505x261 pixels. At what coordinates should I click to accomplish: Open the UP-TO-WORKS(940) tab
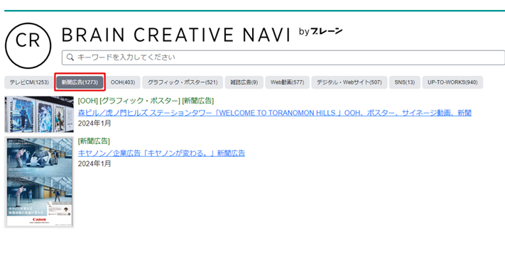(452, 82)
